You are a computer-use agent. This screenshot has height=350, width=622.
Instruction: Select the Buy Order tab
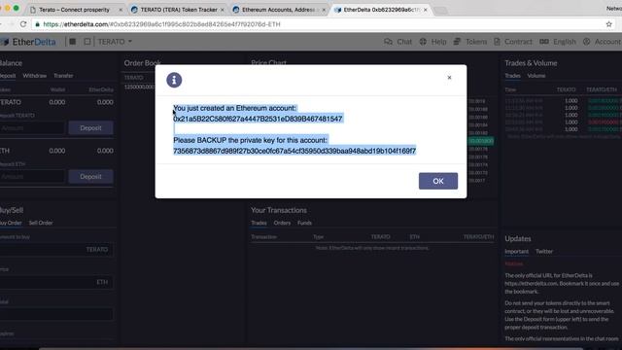point(11,223)
